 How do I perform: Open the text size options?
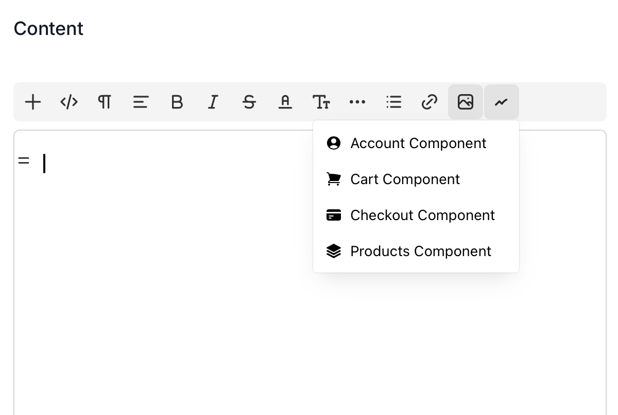(321, 102)
